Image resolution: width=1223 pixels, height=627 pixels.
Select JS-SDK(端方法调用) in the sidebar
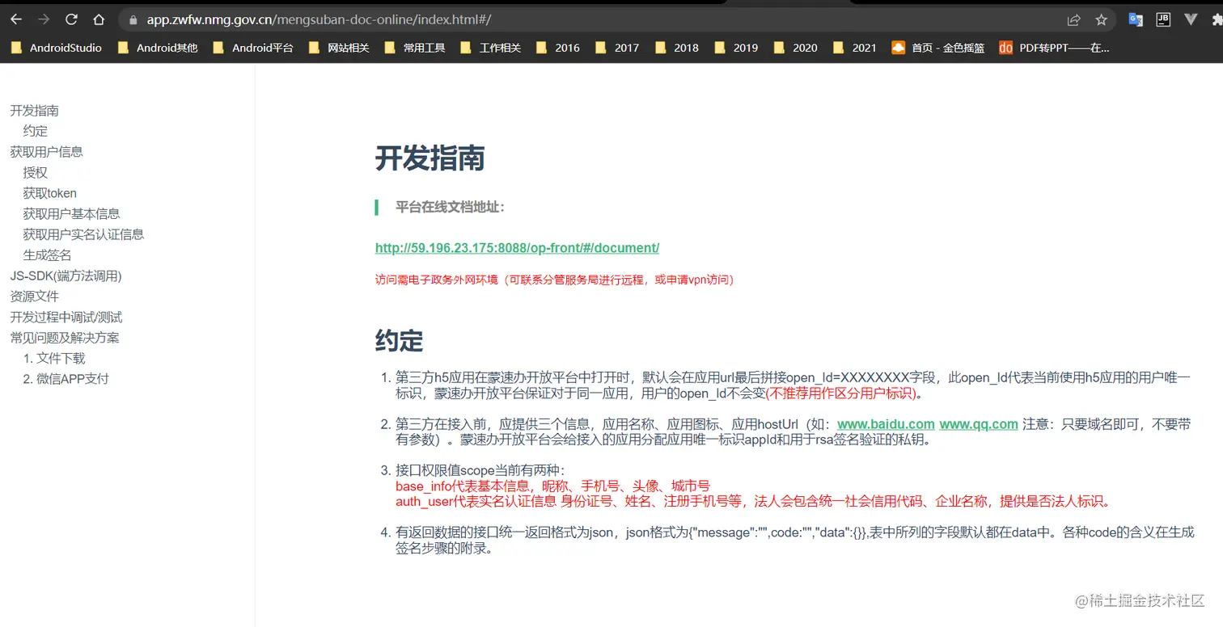pyautogui.click(x=66, y=276)
